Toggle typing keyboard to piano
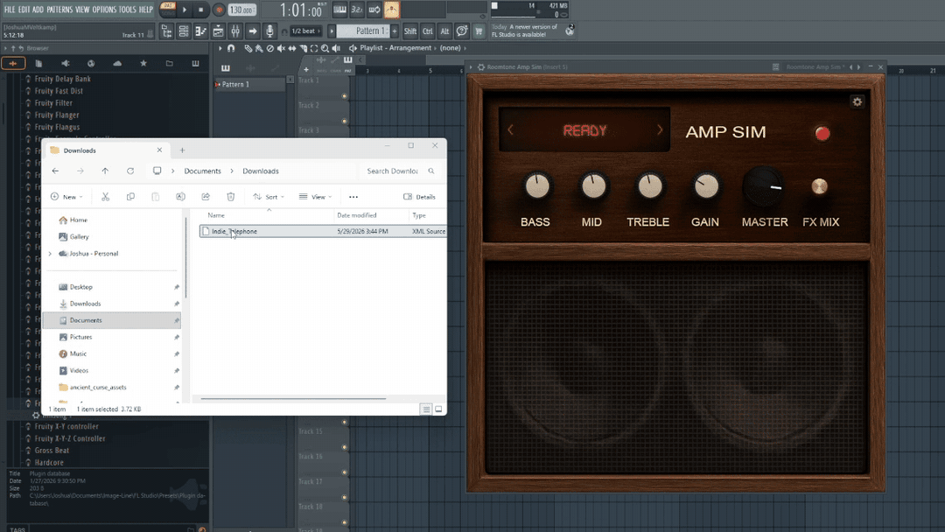Image resolution: width=945 pixels, height=532 pixels. coord(339,10)
